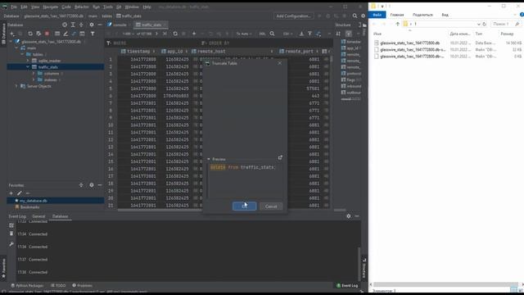The width and height of the screenshot is (524, 295).
Task: Export data download icon
Action: [x=301, y=34]
